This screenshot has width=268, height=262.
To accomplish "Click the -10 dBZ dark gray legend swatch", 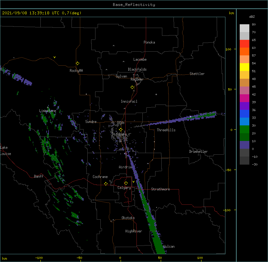I will [x=244, y=161].
